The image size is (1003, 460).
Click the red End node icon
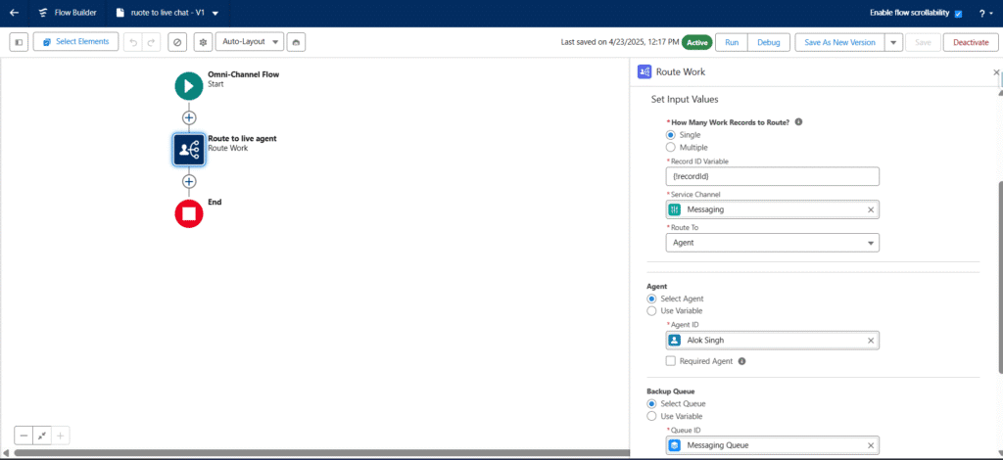(189, 212)
